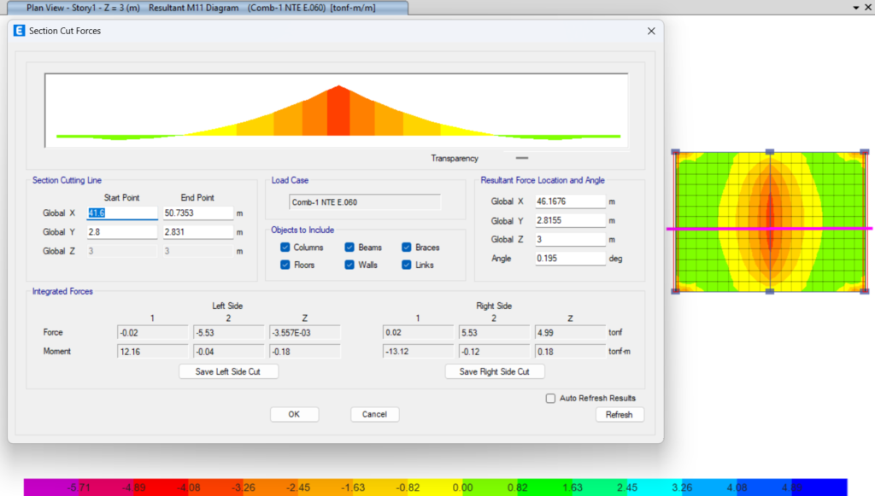Disable the Braces checkbox

click(407, 248)
